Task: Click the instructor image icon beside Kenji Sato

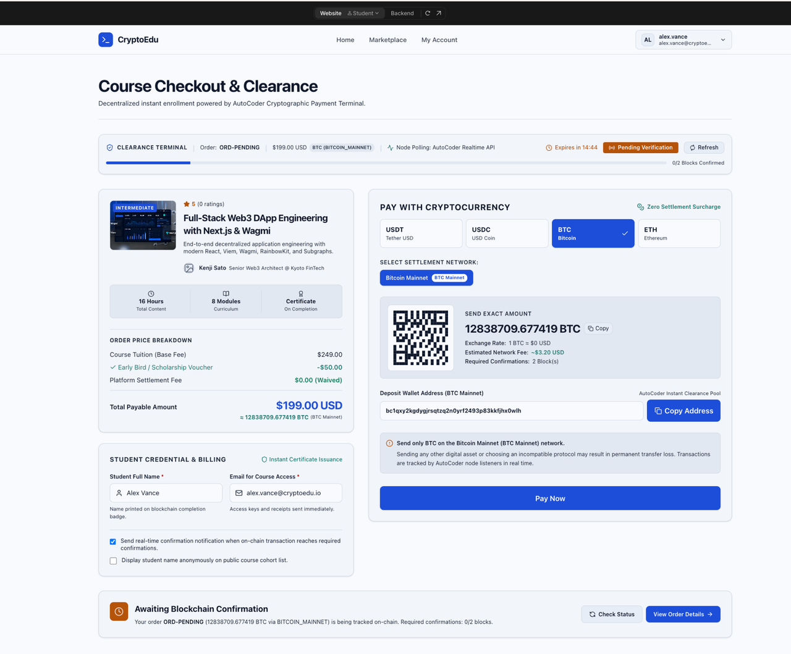Action: 189,268
